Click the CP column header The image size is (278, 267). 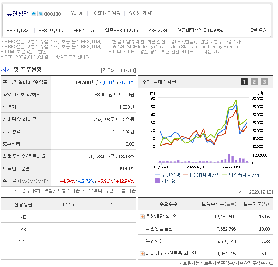point(113,205)
